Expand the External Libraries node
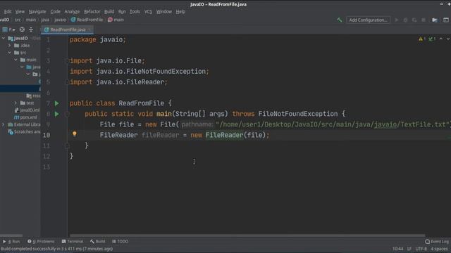Image resolution: width=451 pixels, height=253 pixels. [x=4, y=124]
